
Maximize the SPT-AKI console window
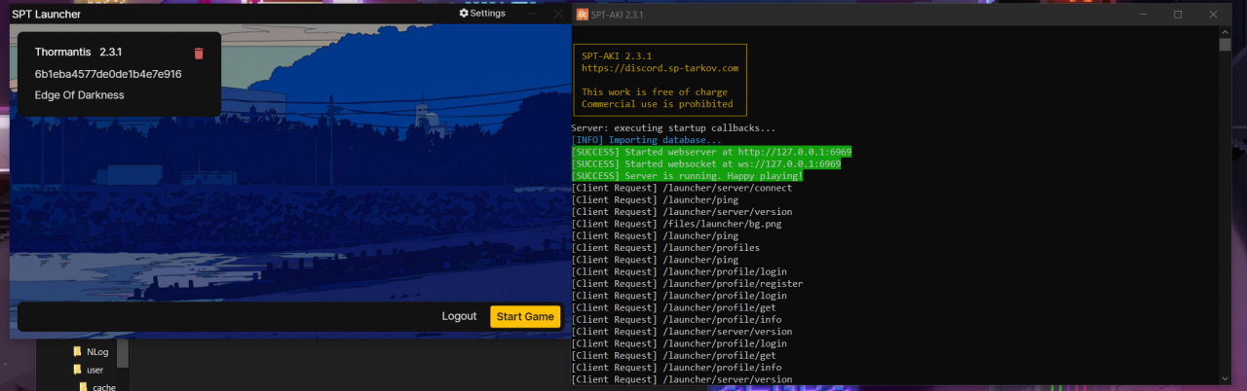[x=1177, y=15]
